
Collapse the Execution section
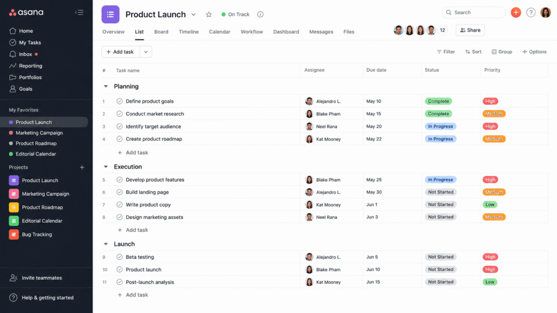point(106,166)
